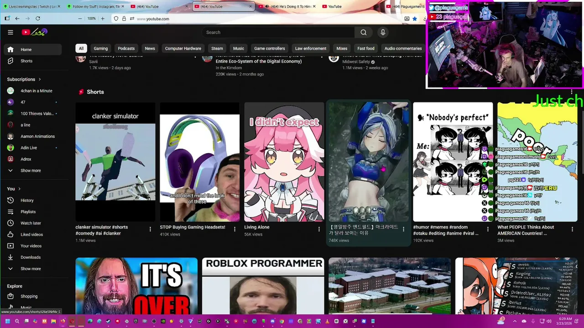Open Downloads in sidebar
This screenshot has height=328, width=584.
tap(32, 257)
